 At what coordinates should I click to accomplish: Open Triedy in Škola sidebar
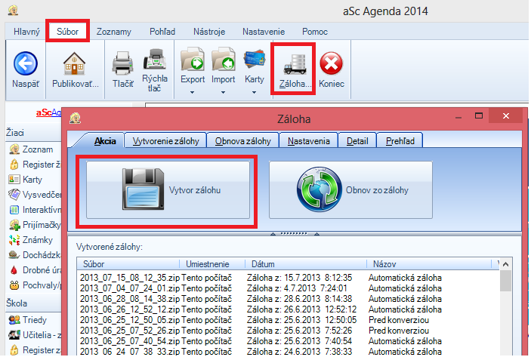[28, 320]
